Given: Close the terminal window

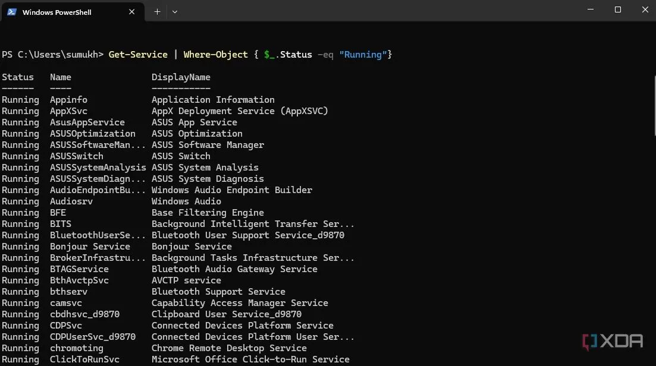Looking at the screenshot, I should click(645, 10).
